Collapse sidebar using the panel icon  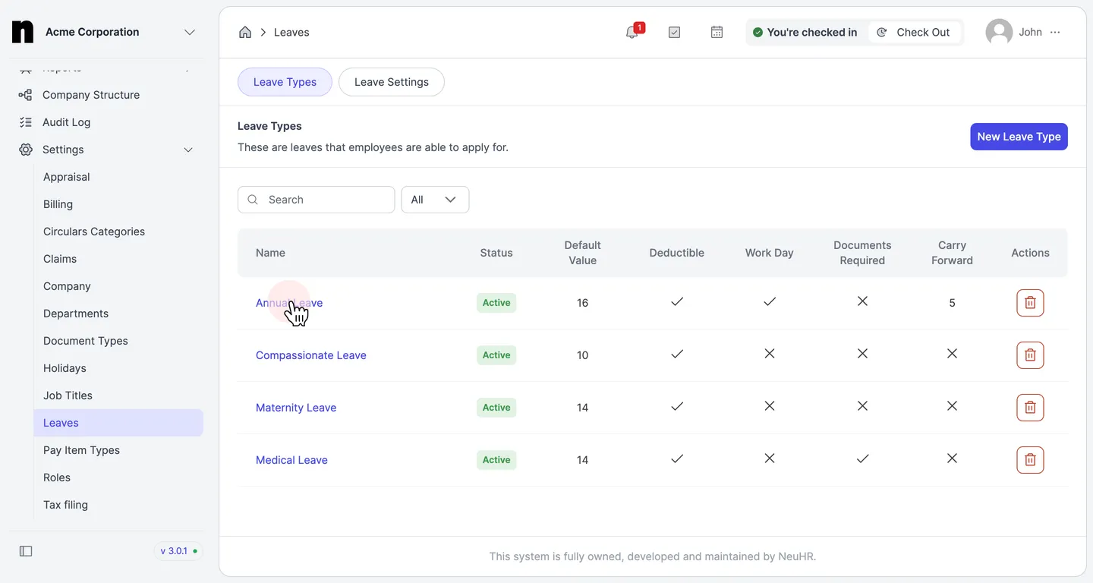tap(26, 551)
